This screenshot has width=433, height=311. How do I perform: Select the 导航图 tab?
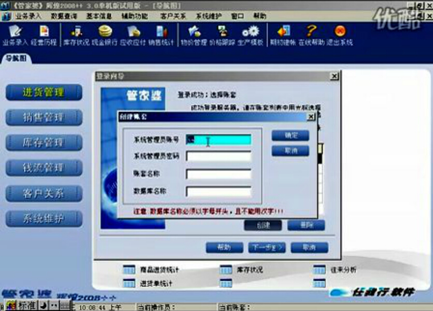pos(16,59)
